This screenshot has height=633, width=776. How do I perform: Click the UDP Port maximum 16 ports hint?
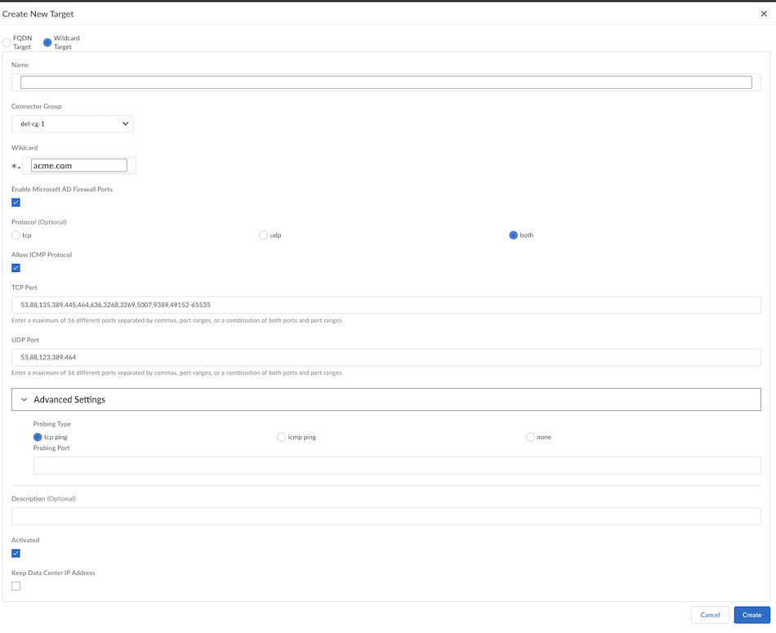176,372
